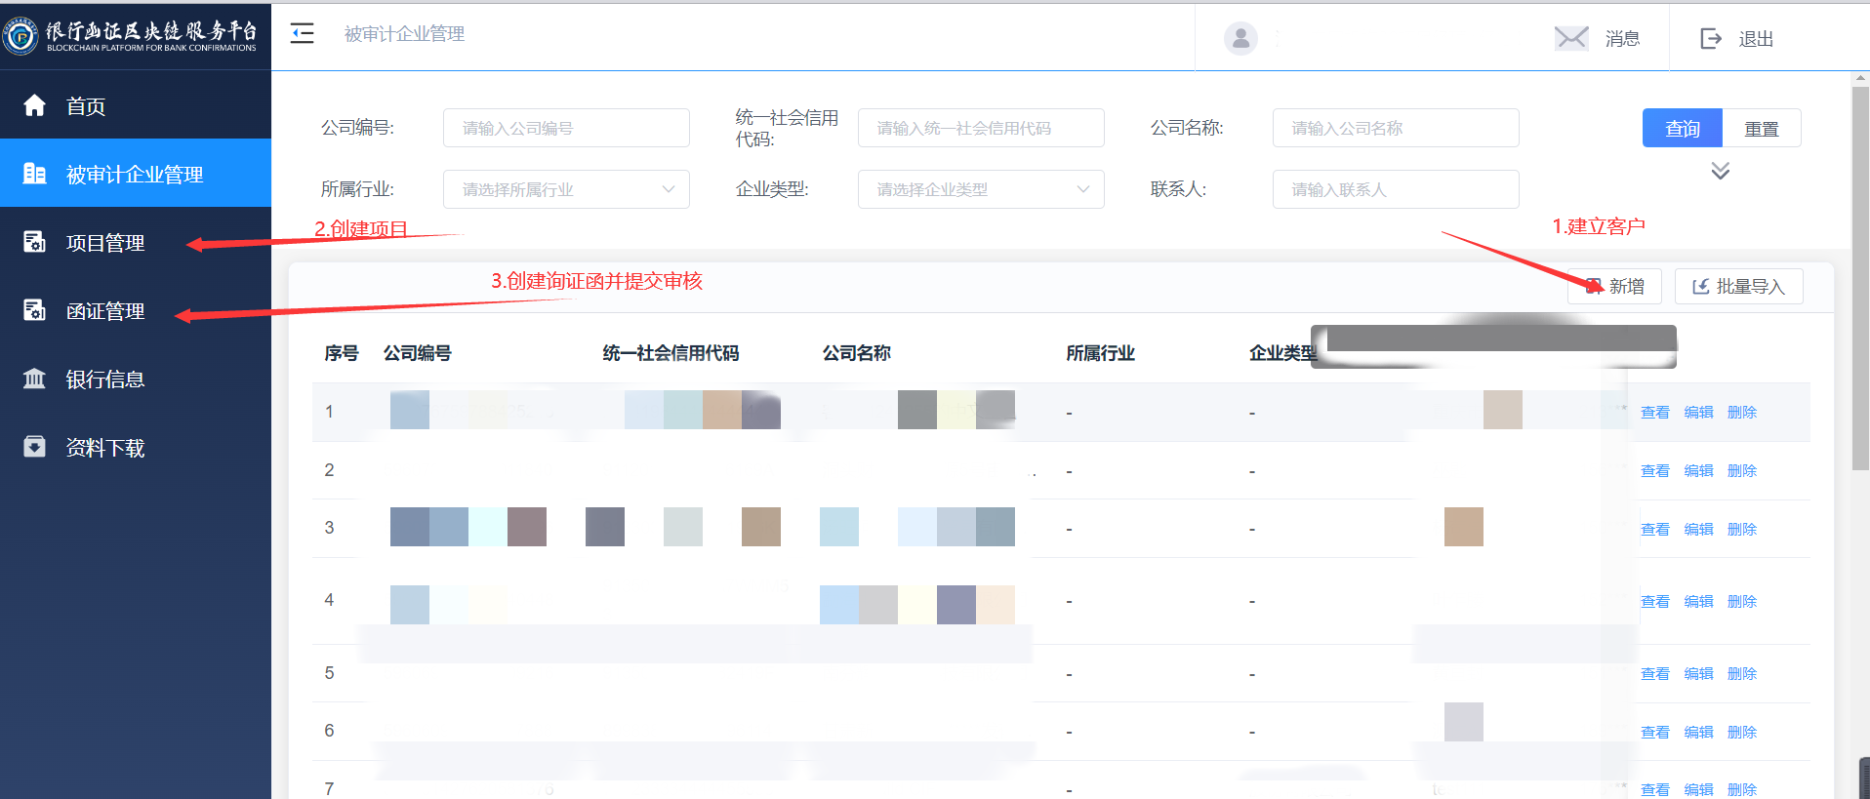This screenshot has width=1870, height=799.
Task: Open messages via the envelope icon
Action: [x=1571, y=38]
